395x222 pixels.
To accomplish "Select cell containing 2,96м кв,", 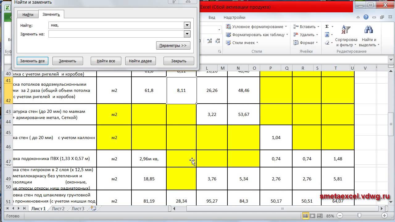I will [149, 159].
